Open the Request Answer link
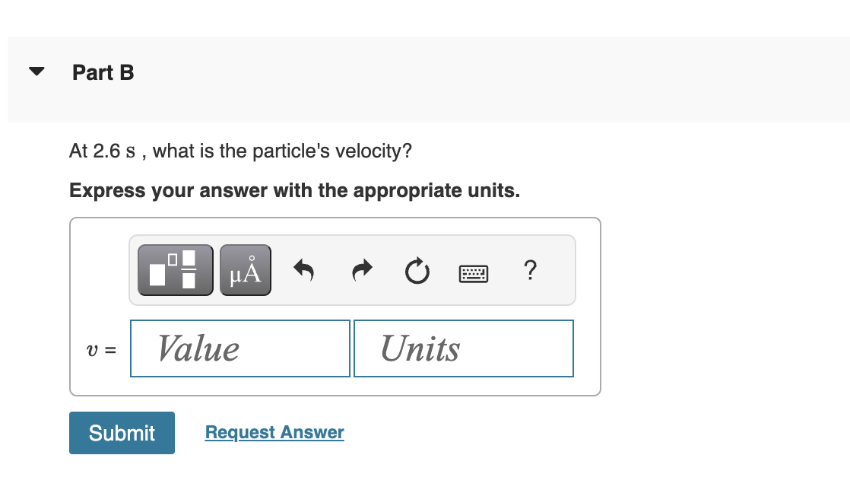The height and width of the screenshot is (490, 850). (274, 432)
